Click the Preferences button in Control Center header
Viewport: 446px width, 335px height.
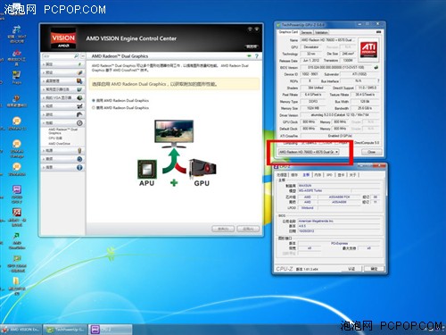coord(252,46)
